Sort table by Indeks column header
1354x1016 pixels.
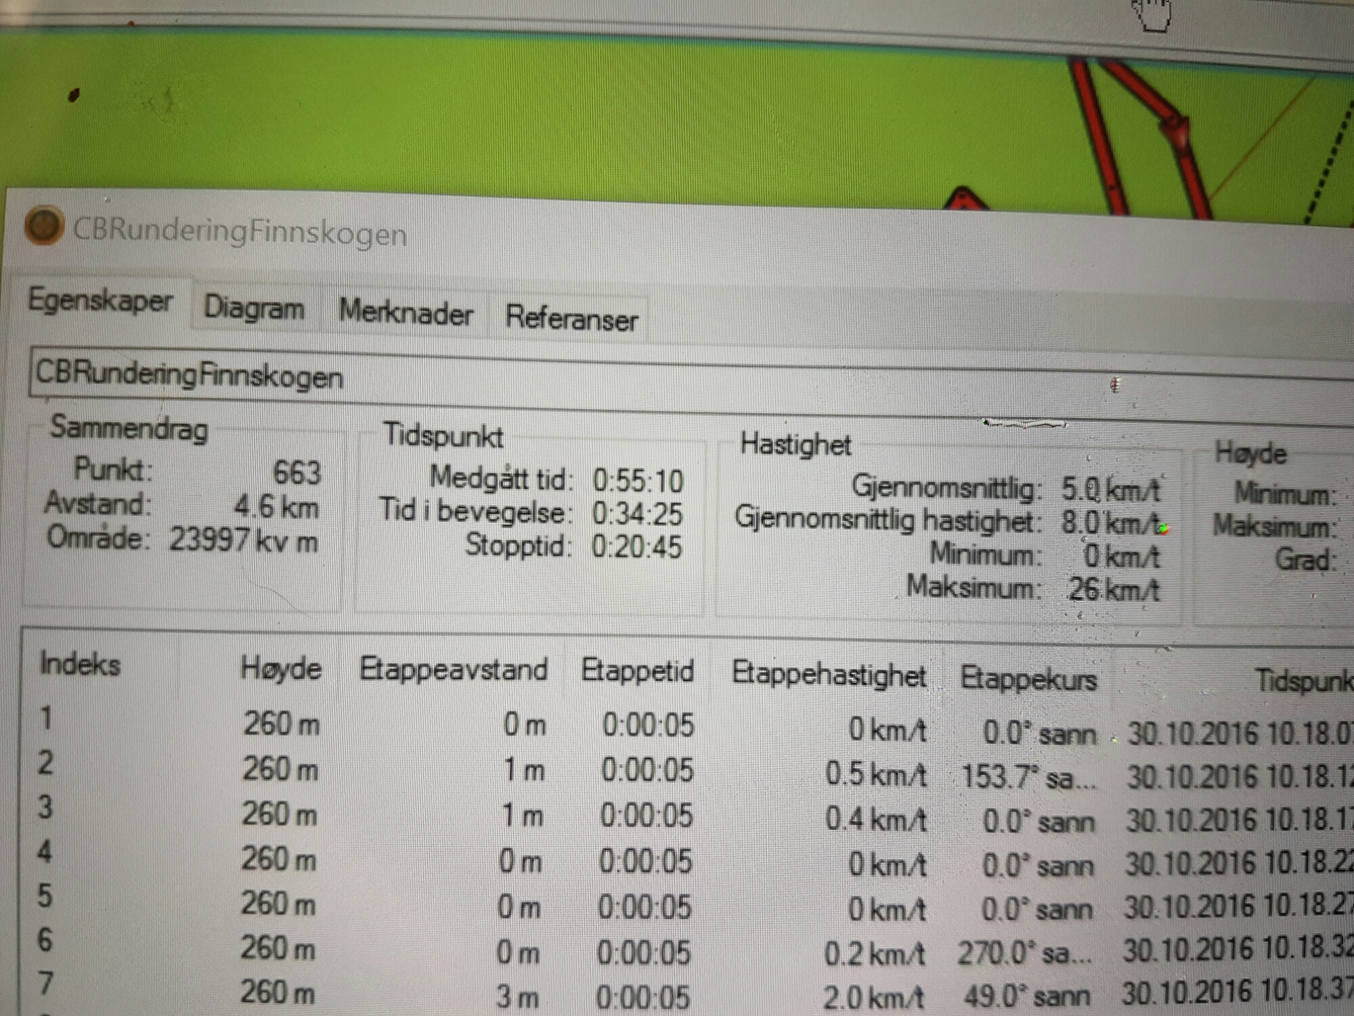(x=80, y=664)
